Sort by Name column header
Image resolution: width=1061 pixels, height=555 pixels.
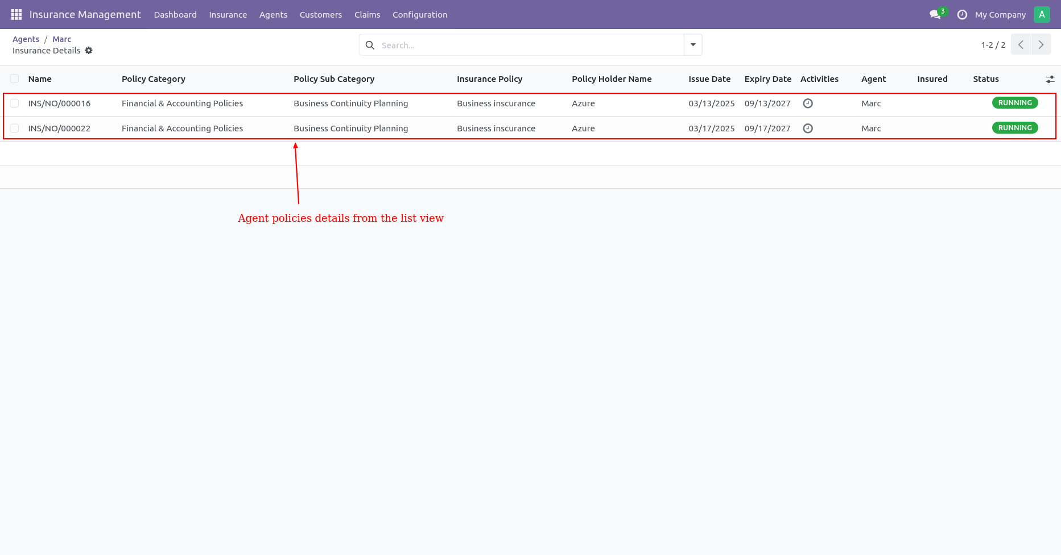click(40, 79)
